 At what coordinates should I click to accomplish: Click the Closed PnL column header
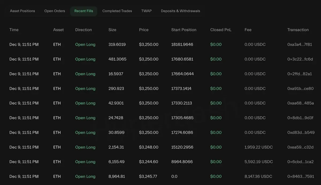click(x=221, y=30)
